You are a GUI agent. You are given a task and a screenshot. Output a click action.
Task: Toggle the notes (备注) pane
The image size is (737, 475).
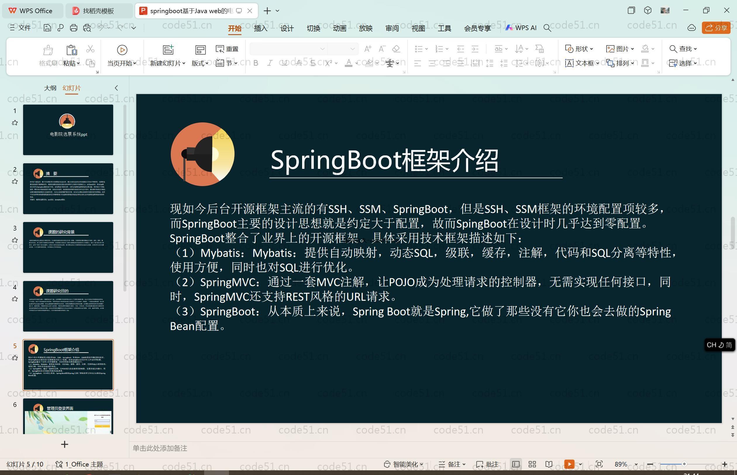coord(452,464)
